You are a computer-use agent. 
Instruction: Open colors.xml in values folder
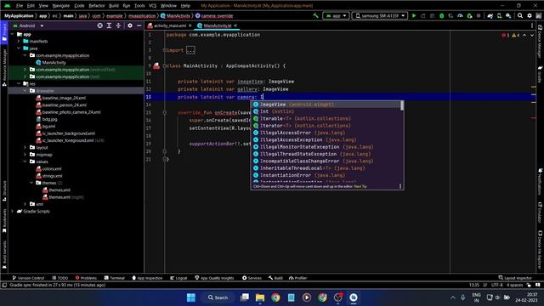[52, 169]
